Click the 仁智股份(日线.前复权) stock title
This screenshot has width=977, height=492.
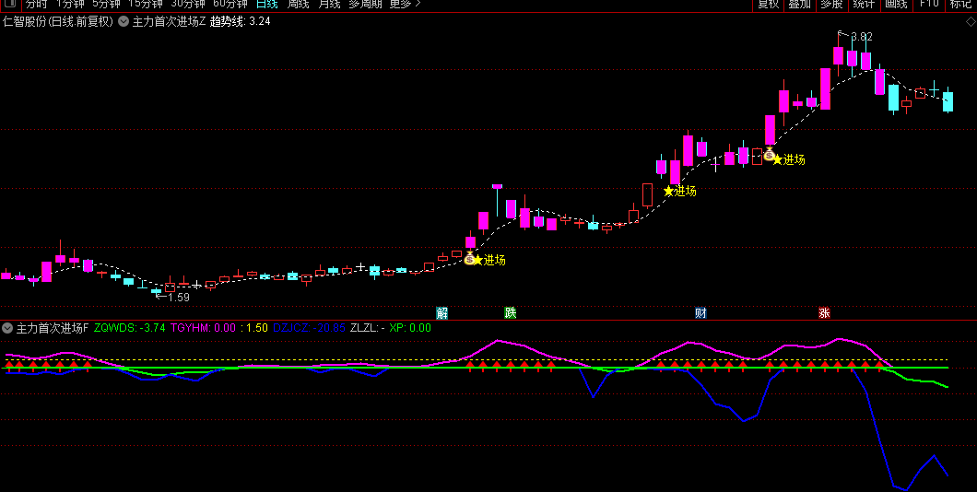[x=58, y=21]
